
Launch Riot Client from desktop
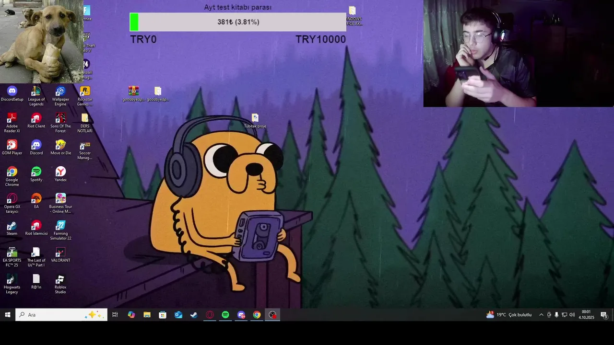click(36, 120)
